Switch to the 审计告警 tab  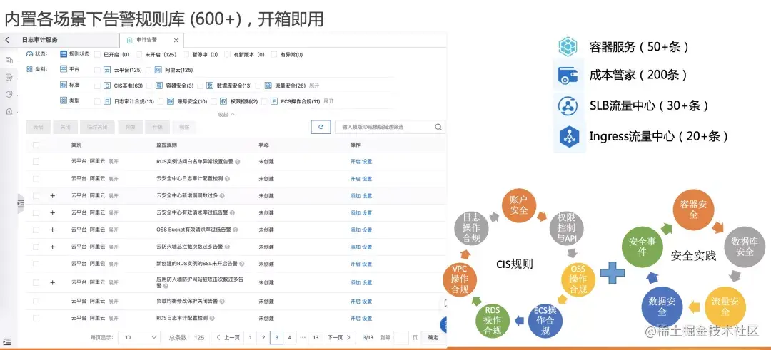click(146, 40)
